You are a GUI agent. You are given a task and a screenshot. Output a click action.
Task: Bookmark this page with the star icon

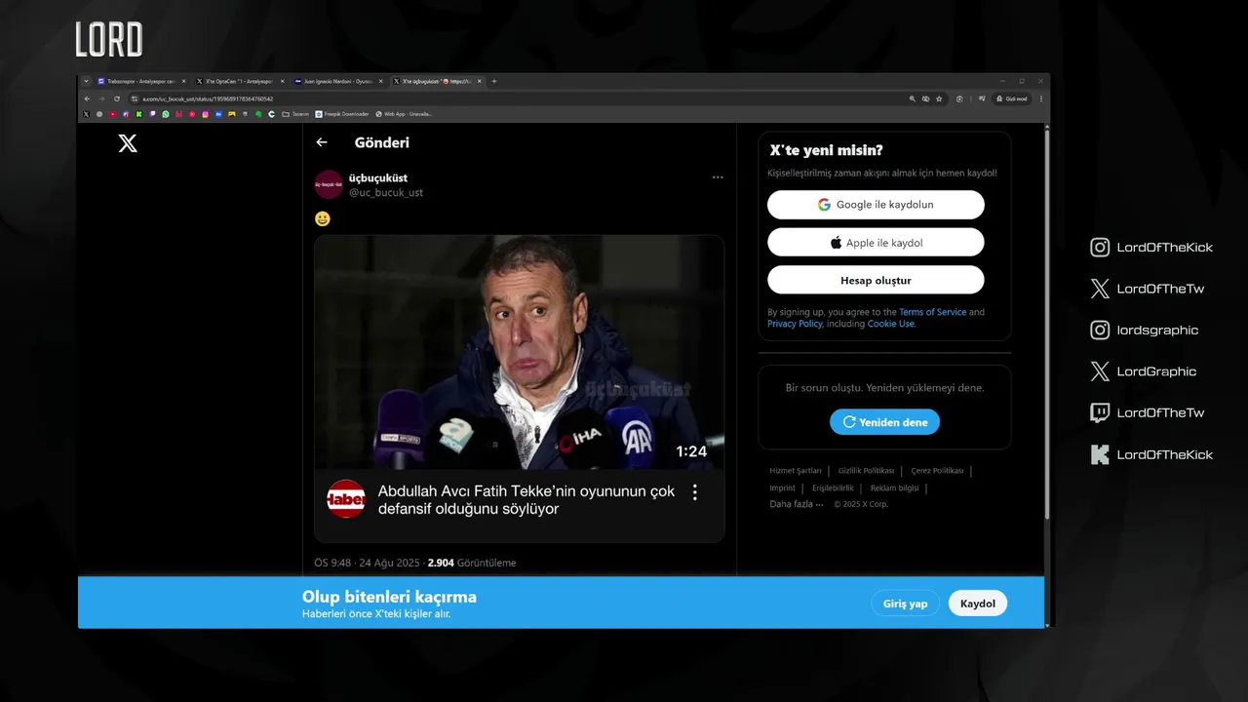(x=939, y=98)
